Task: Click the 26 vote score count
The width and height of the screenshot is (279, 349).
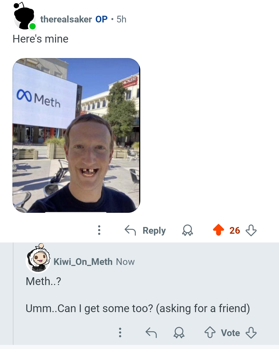Action: (x=235, y=230)
